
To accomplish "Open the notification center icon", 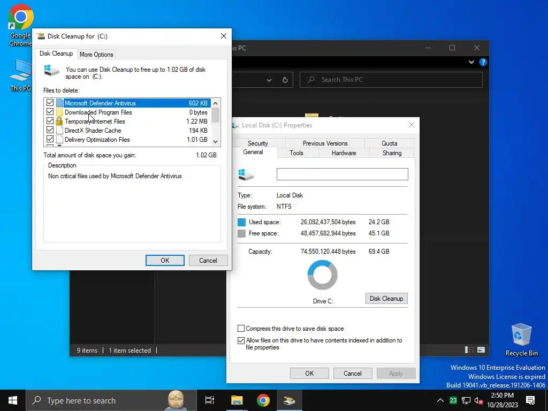I will 530,400.
